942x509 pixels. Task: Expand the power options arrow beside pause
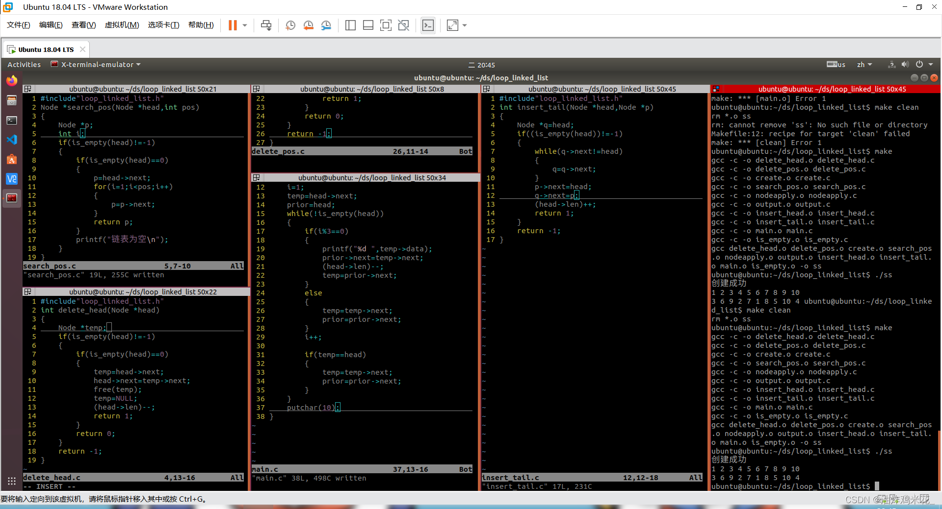click(x=245, y=25)
